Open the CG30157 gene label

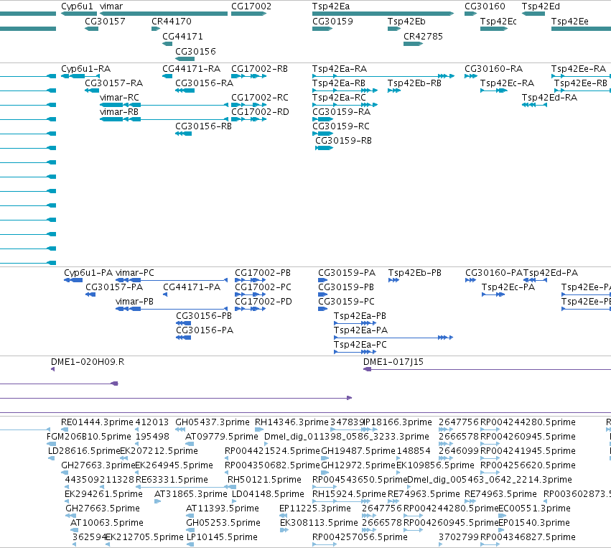[106, 21]
